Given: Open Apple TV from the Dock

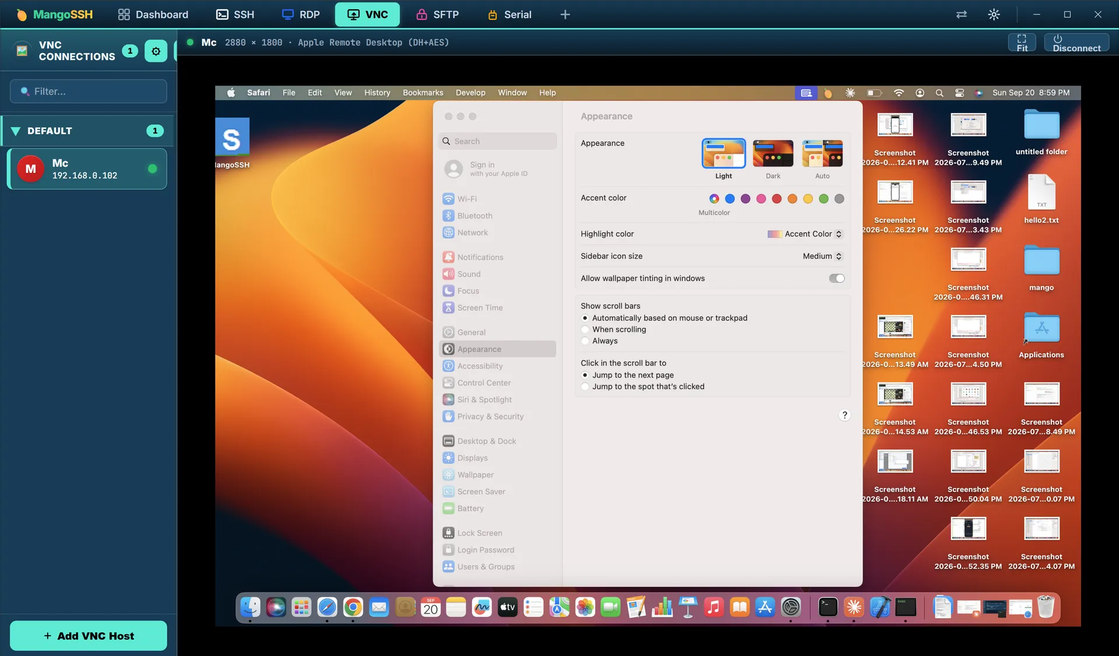Looking at the screenshot, I should click(x=508, y=607).
